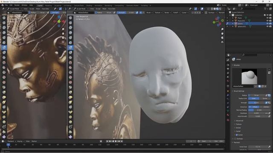Open the Render menu

point(17,5)
